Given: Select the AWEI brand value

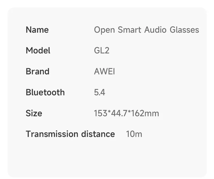Looking at the screenshot, I should click(x=105, y=71).
